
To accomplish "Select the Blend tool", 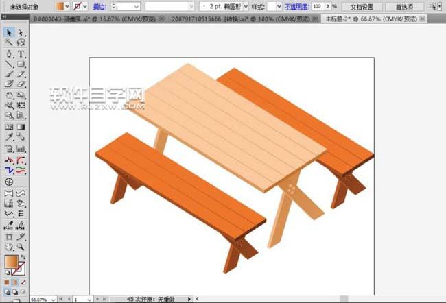I will click(x=21, y=137).
